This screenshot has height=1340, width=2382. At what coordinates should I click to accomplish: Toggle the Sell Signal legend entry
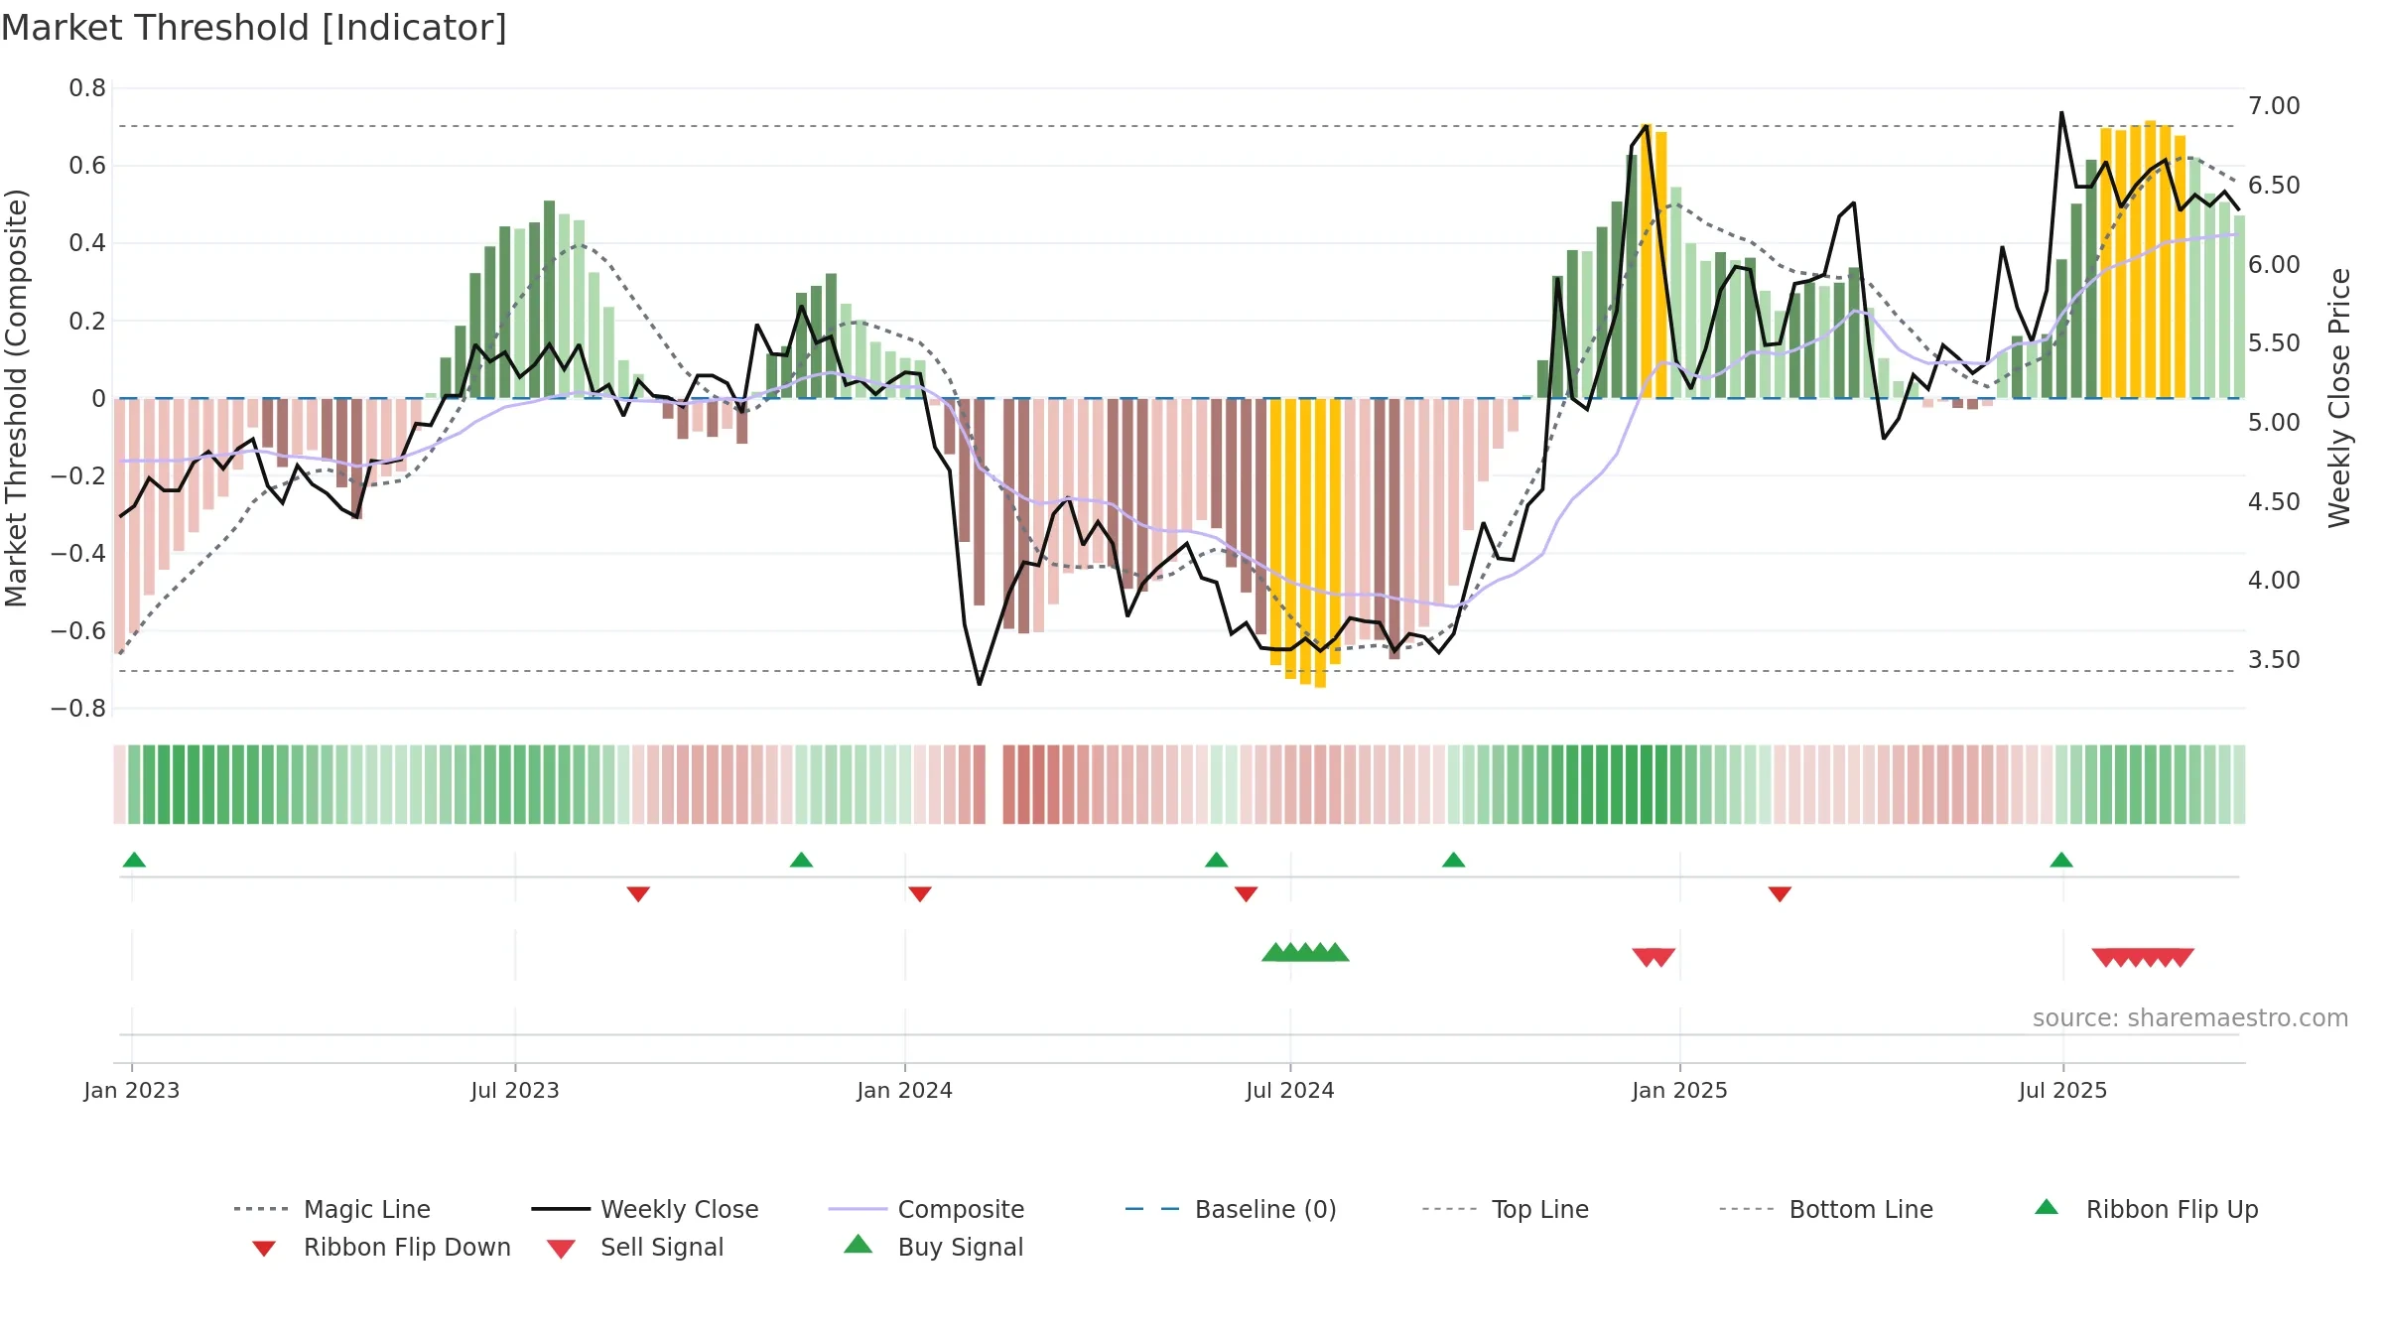click(635, 1247)
